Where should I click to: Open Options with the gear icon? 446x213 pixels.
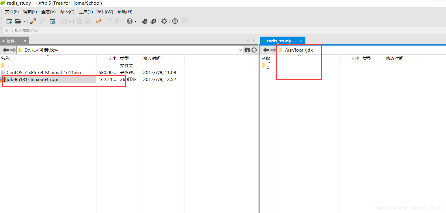tap(164, 21)
